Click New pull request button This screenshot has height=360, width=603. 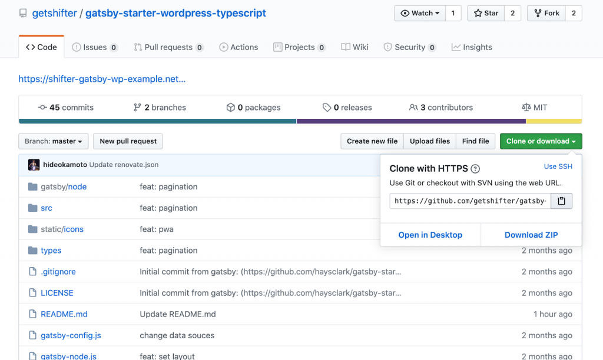point(128,141)
